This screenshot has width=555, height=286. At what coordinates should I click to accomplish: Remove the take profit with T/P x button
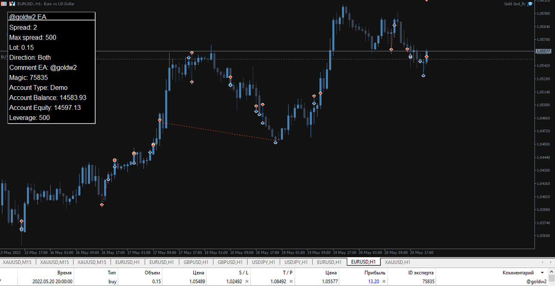291,282
